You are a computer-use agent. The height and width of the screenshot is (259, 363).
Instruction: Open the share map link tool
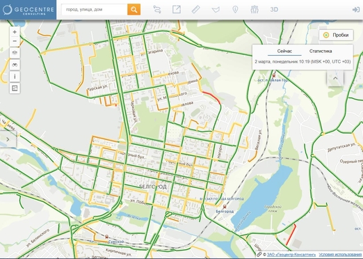click(x=177, y=10)
